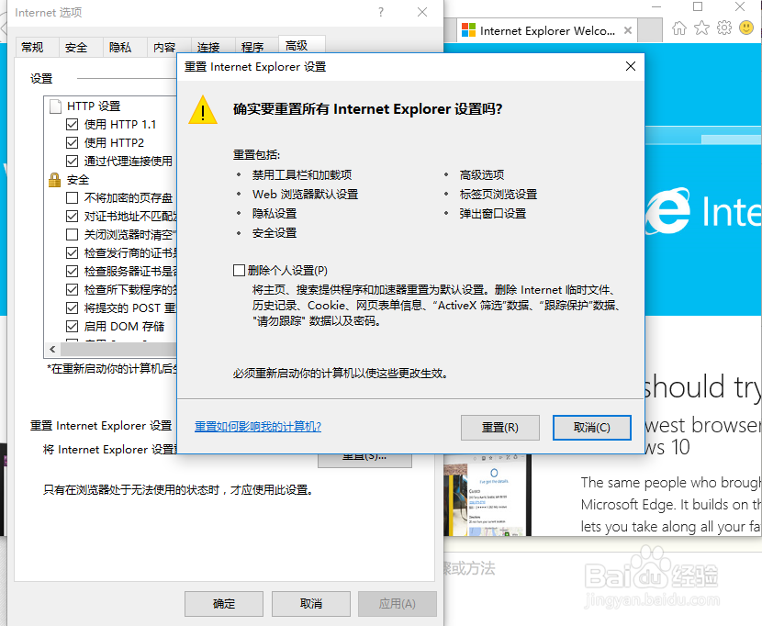Close the Reset Internet Explorer Settings dialog

[x=631, y=66]
